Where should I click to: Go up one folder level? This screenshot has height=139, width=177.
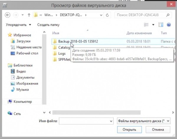click(x=29, y=15)
